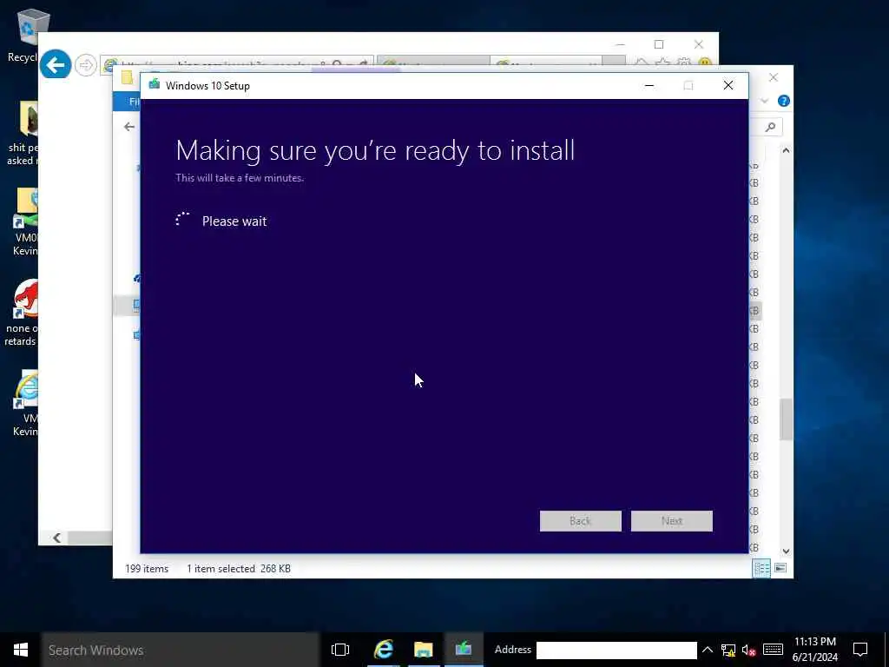The image size is (889, 667).
Task: Open the Action Center notifications icon
Action: [x=860, y=650]
